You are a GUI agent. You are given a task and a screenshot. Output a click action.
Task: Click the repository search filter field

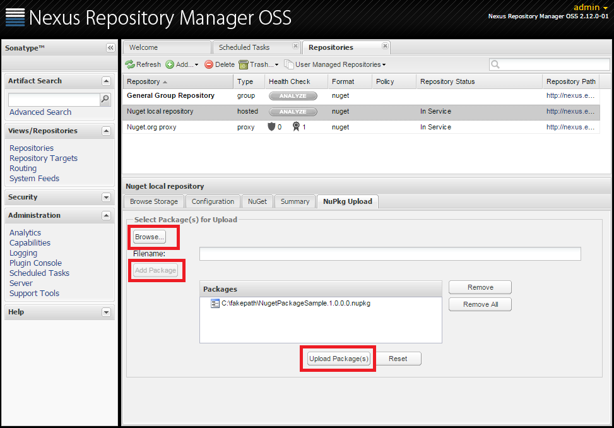coord(550,64)
